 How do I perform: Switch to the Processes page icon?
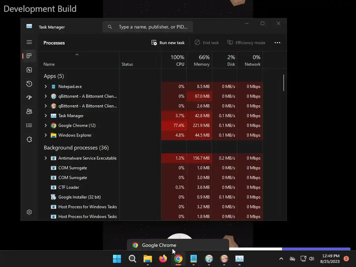(x=29, y=56)
